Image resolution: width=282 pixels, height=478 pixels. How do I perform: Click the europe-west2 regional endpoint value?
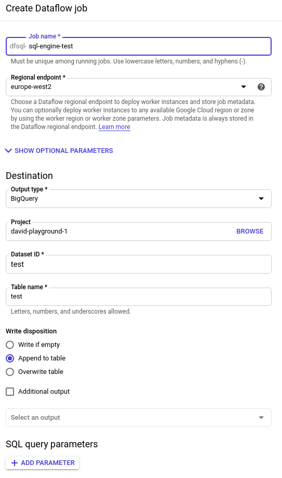(x=31, y=87)
